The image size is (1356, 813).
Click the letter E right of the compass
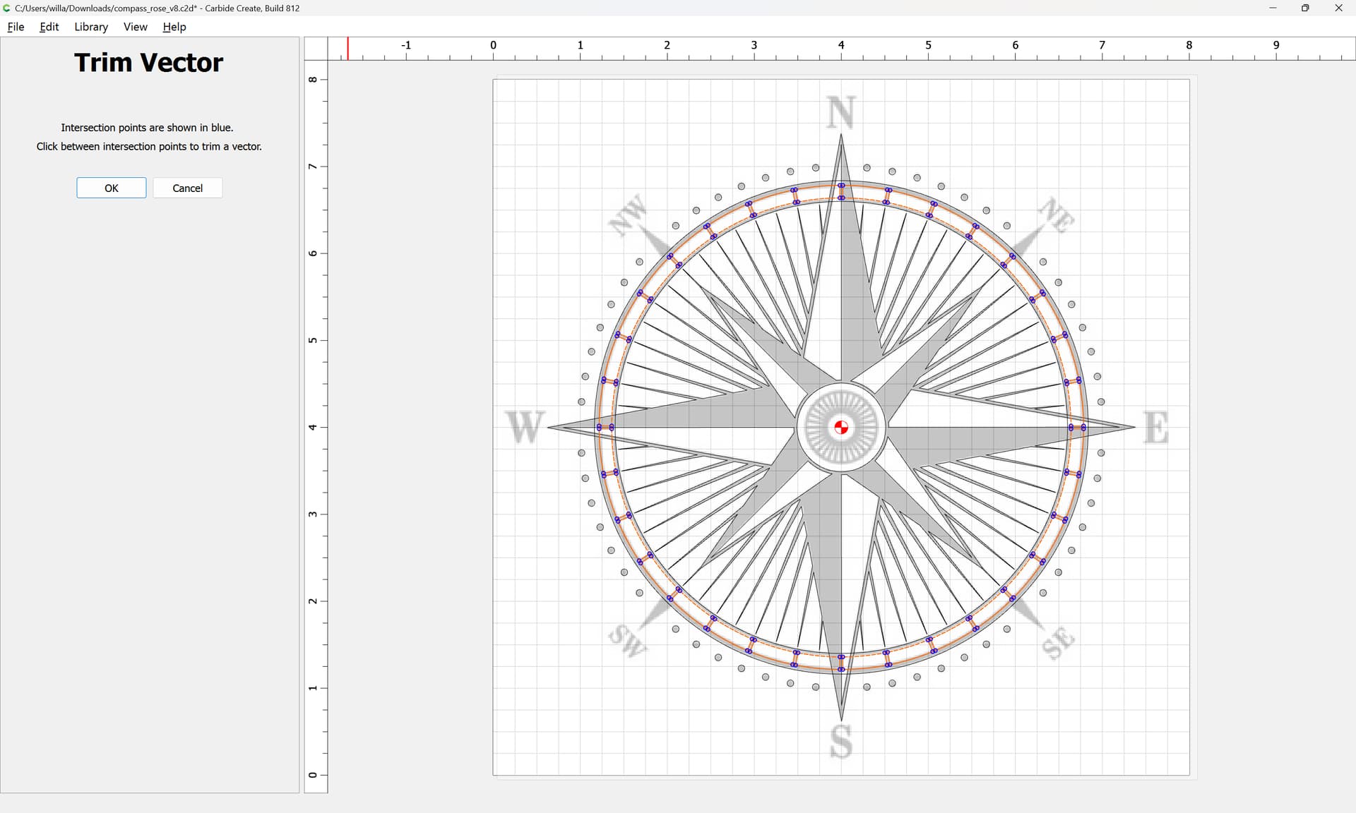(1155, 428)
